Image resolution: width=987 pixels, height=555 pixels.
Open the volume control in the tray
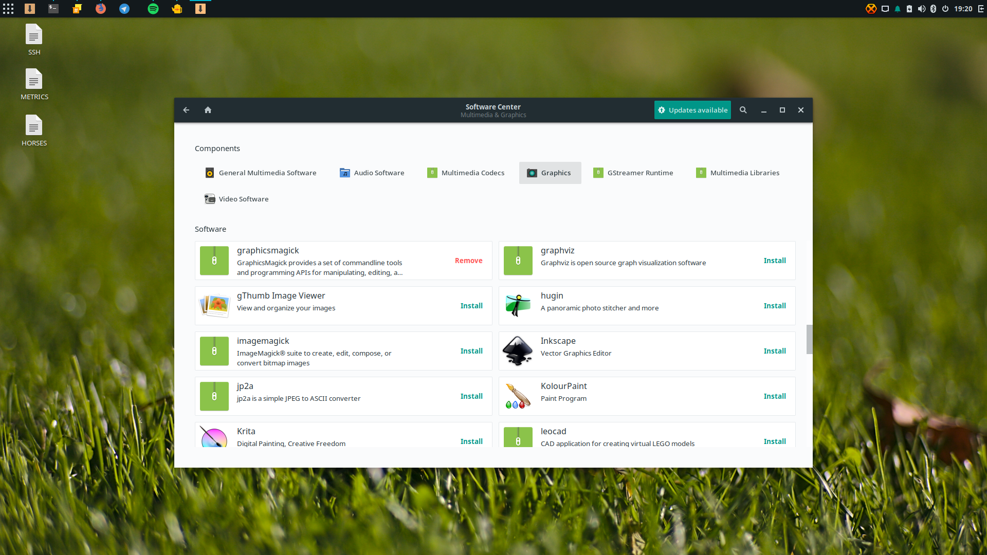tap(921, 9)
